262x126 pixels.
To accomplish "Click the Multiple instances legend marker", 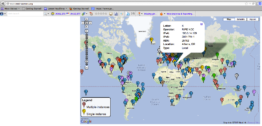I will point(84,105).
